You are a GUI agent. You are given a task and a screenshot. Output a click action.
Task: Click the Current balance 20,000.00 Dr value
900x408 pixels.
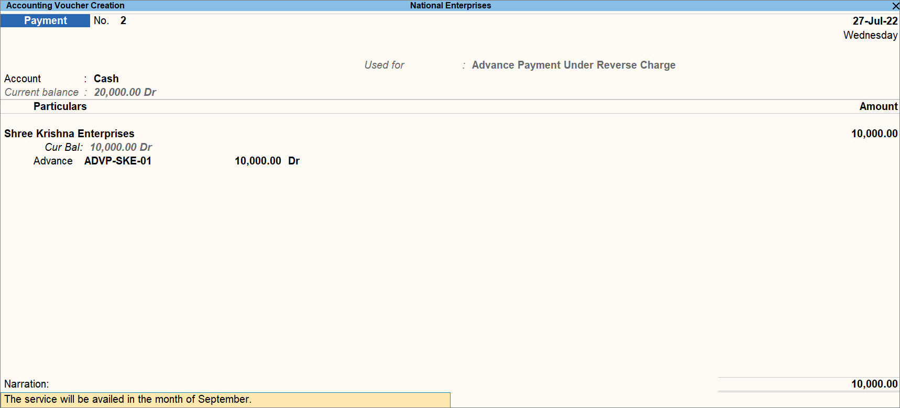point(125,92)
